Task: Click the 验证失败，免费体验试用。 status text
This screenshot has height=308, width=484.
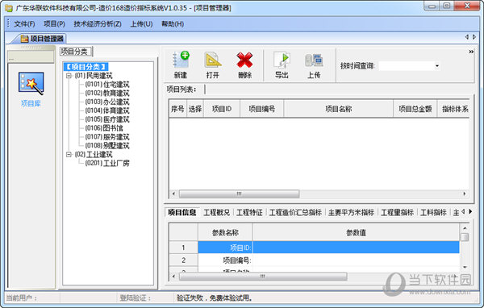Action: (215, 298)
